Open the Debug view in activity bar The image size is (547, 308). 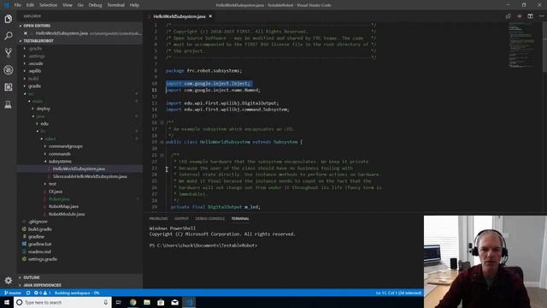(x=8, y=70)
